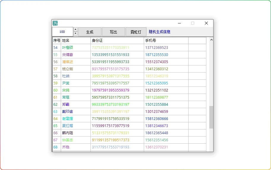Select row number 56

[57, 62]
